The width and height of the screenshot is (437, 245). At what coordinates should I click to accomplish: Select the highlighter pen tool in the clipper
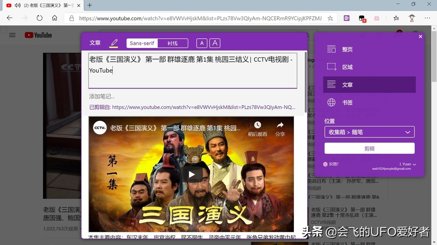coord(114,43)
